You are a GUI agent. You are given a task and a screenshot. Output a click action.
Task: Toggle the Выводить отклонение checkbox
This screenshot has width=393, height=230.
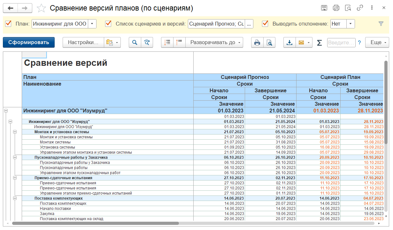point(265,23)
